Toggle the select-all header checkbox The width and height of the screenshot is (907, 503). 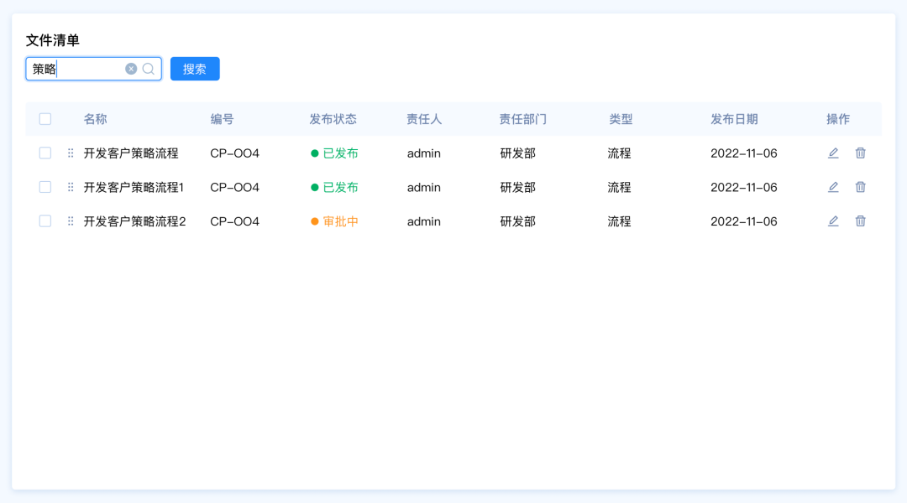coord(45,119)
